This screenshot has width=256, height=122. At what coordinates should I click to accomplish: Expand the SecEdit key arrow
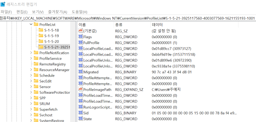31,81
